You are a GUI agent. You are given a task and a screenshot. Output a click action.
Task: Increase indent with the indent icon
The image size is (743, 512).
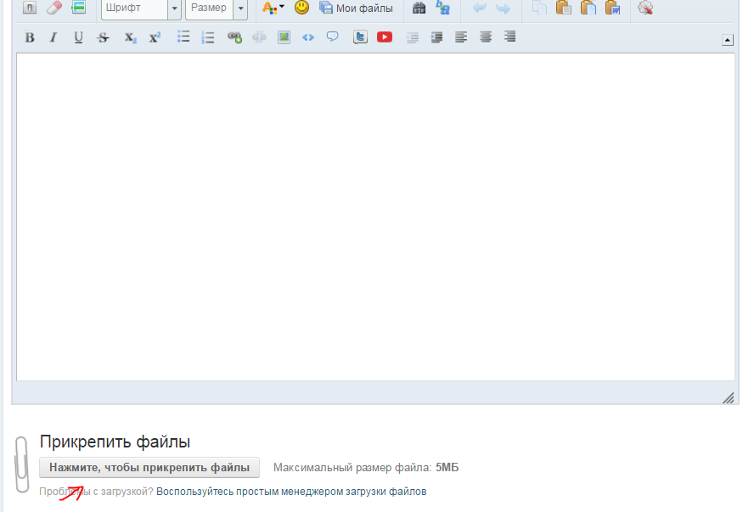tap(437, 37)
